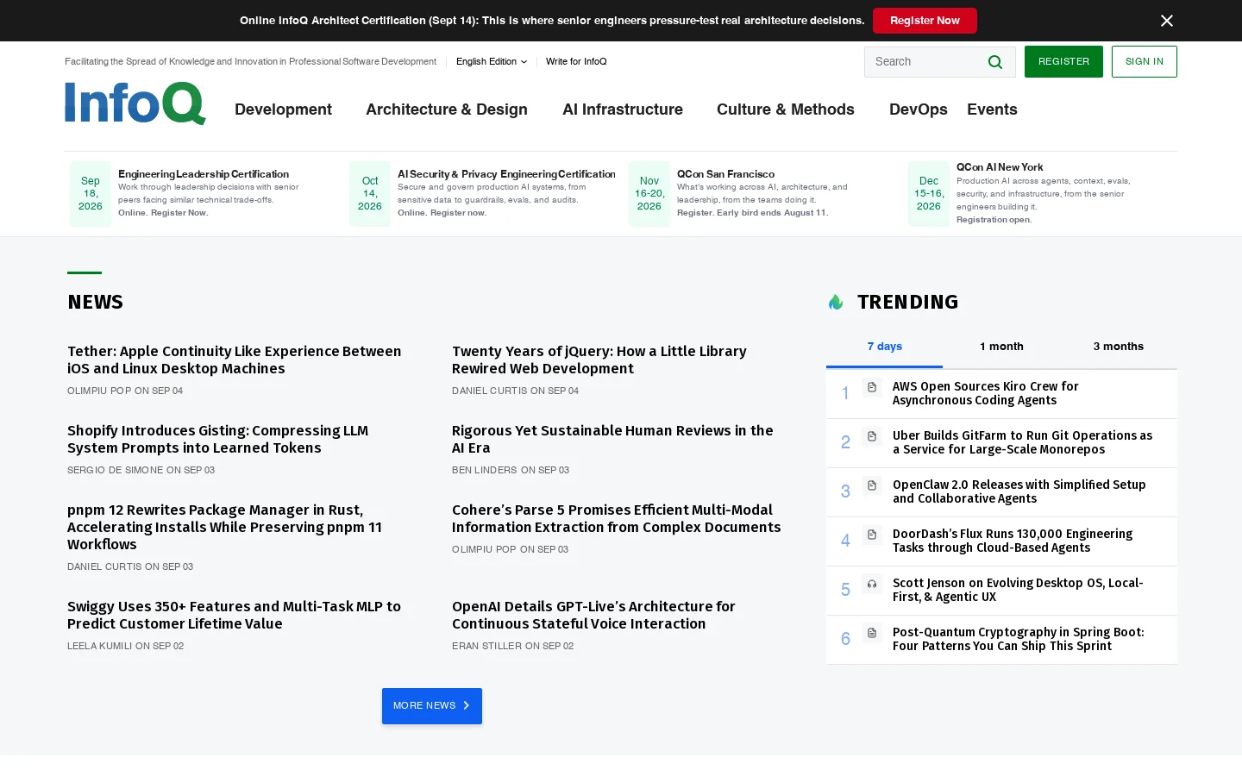Click article icon beside DoorDash Flux item
This screenshot has width=1242, height=776.
click(x=872, y=535)
